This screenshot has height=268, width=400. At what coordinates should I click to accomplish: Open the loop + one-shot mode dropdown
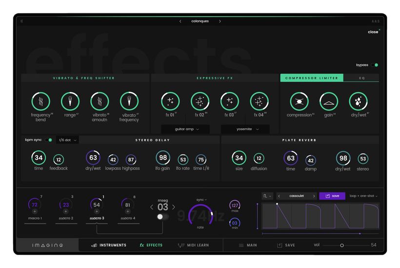point(363,196)
